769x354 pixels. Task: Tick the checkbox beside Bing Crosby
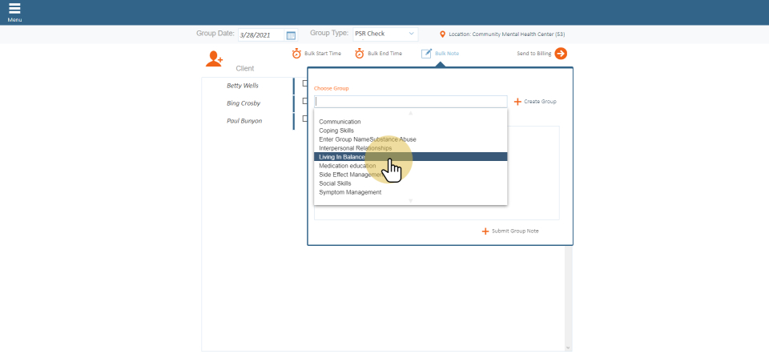pos(304,102)
